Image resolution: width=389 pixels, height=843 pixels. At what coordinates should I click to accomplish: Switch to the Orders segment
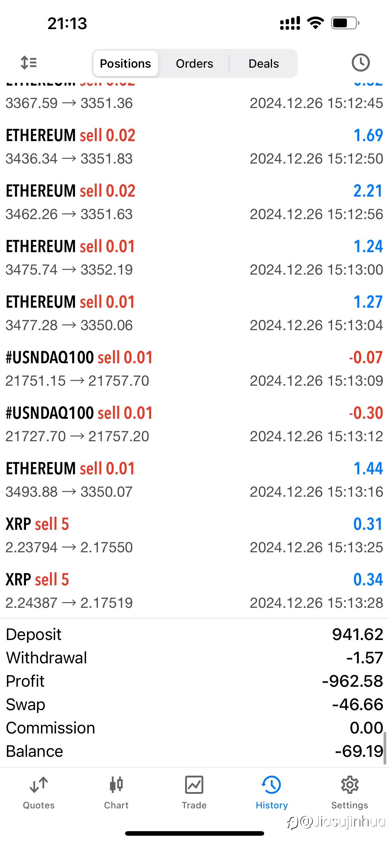tap(194, 63)
